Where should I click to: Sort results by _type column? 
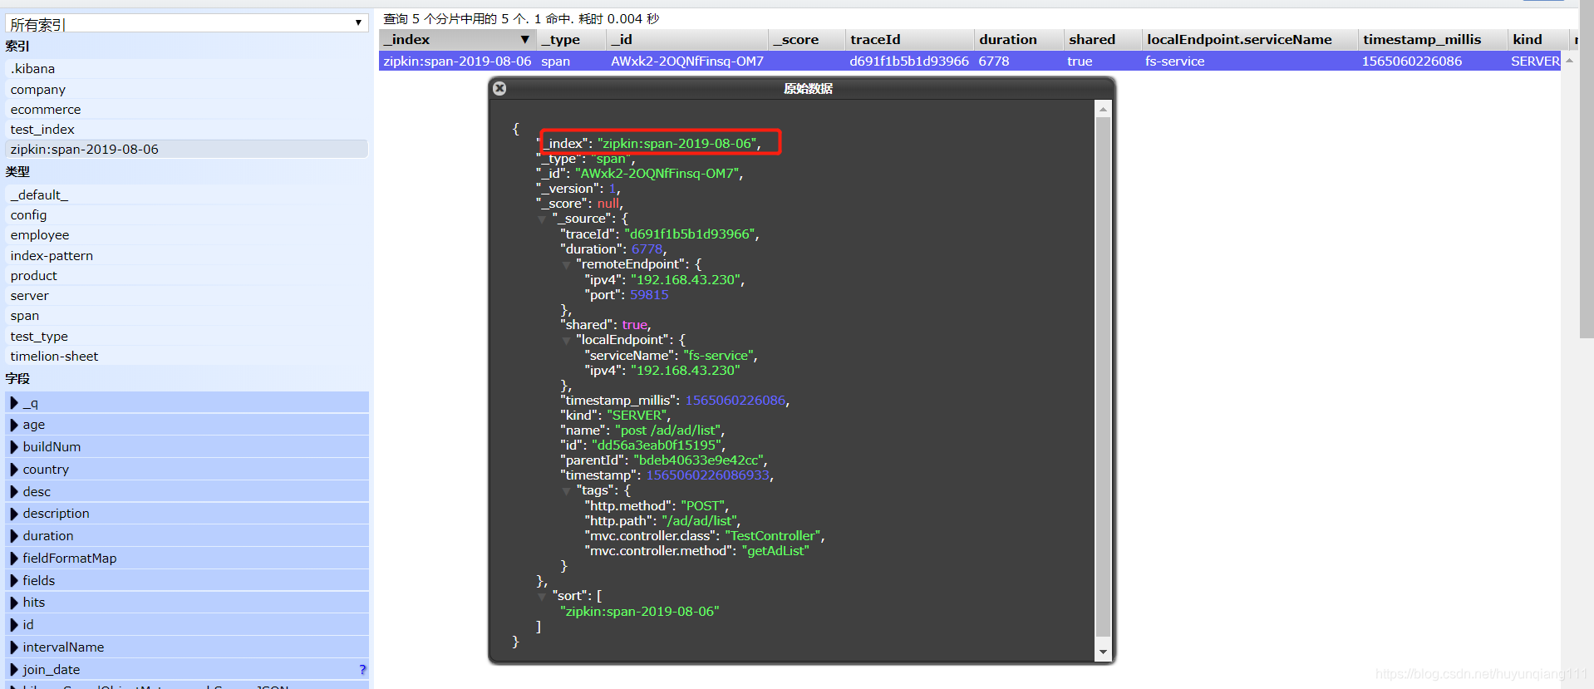pos(571,39)
